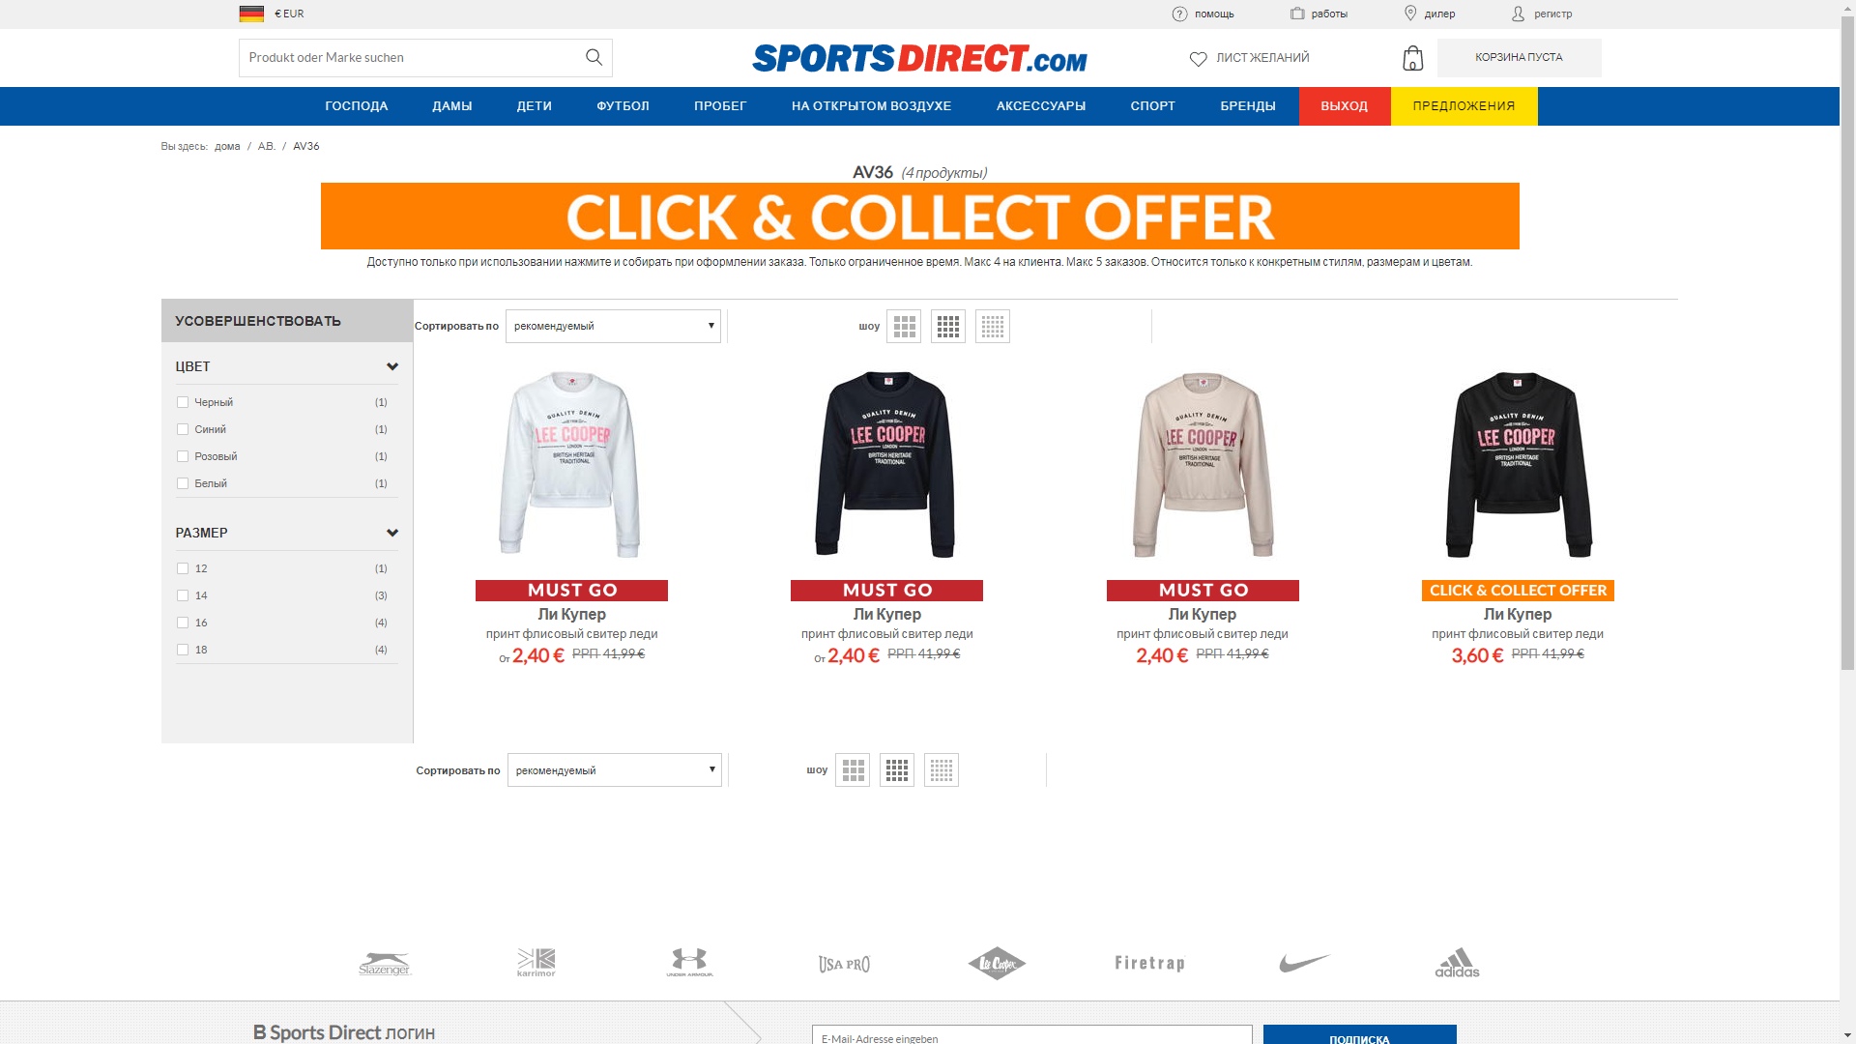Select bottom 4-column grid view icon
This screenshot has height=1044, width=1856.
click(897, 770)
